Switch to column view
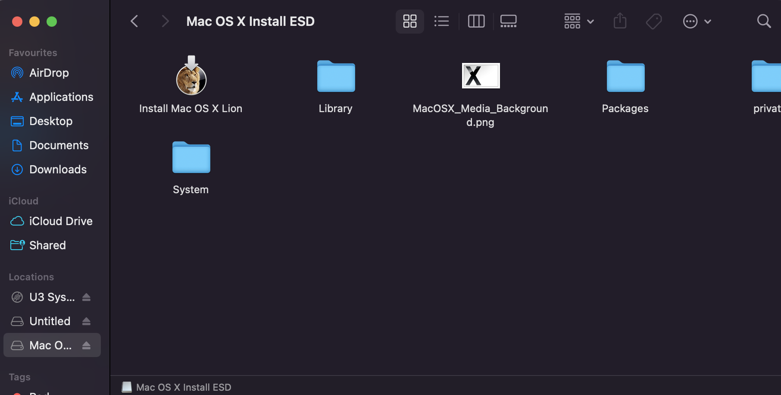Image resolution: width=781 pixels, height=395 pixels. click(x=476, y=21)
